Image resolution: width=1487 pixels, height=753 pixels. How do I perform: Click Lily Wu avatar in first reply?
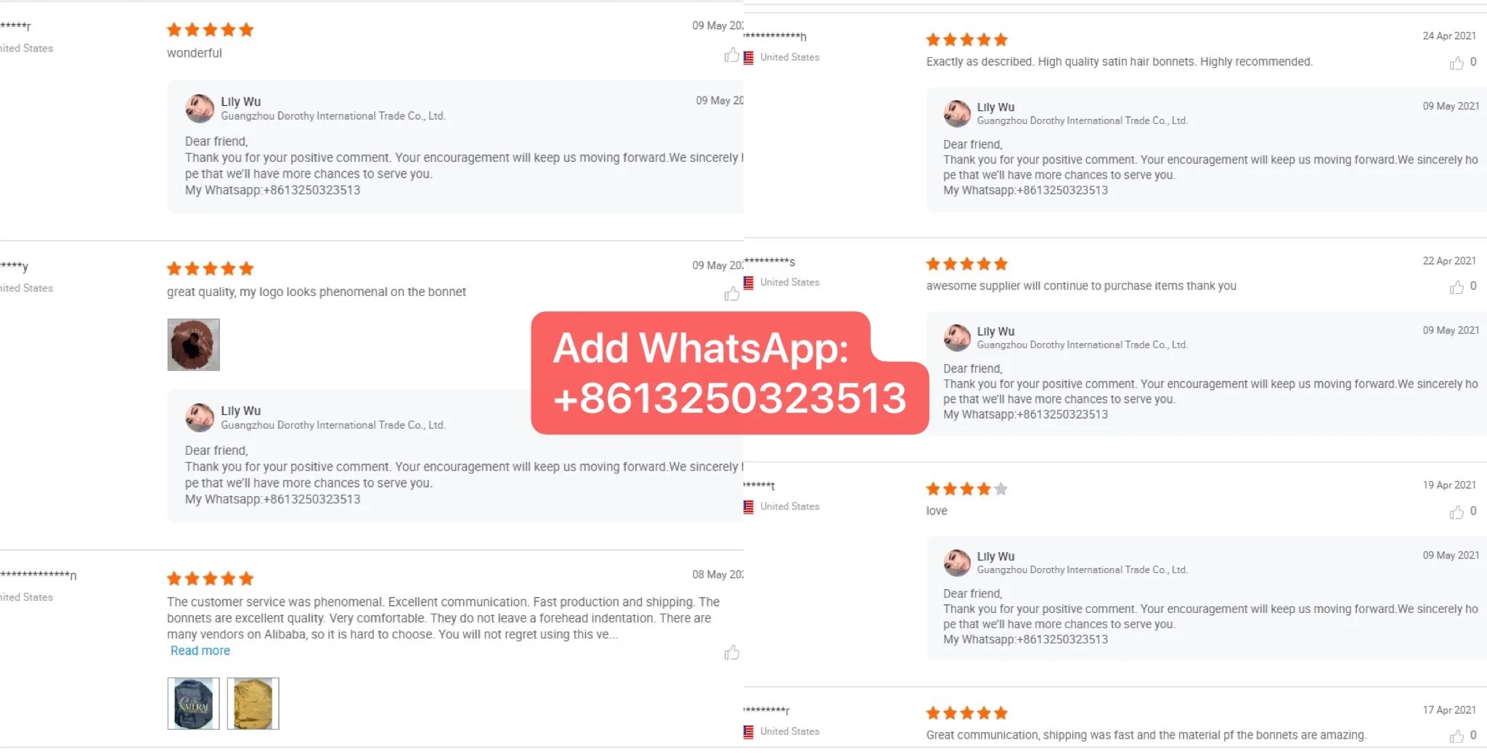click(200, 109)
